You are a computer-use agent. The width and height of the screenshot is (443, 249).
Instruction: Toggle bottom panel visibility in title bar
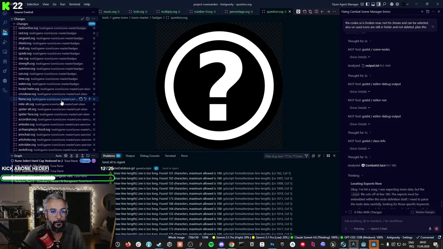(373, 4)
